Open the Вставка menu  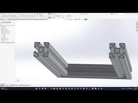pyautogui.click(x=17, y=14)
